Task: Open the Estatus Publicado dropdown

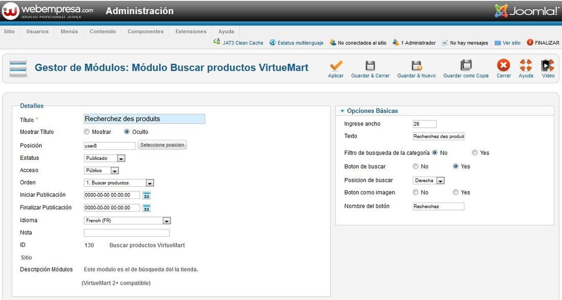Action: click(105, 158)
